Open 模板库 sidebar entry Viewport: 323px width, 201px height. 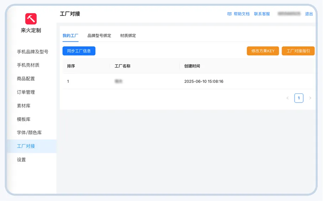[24, 119]
